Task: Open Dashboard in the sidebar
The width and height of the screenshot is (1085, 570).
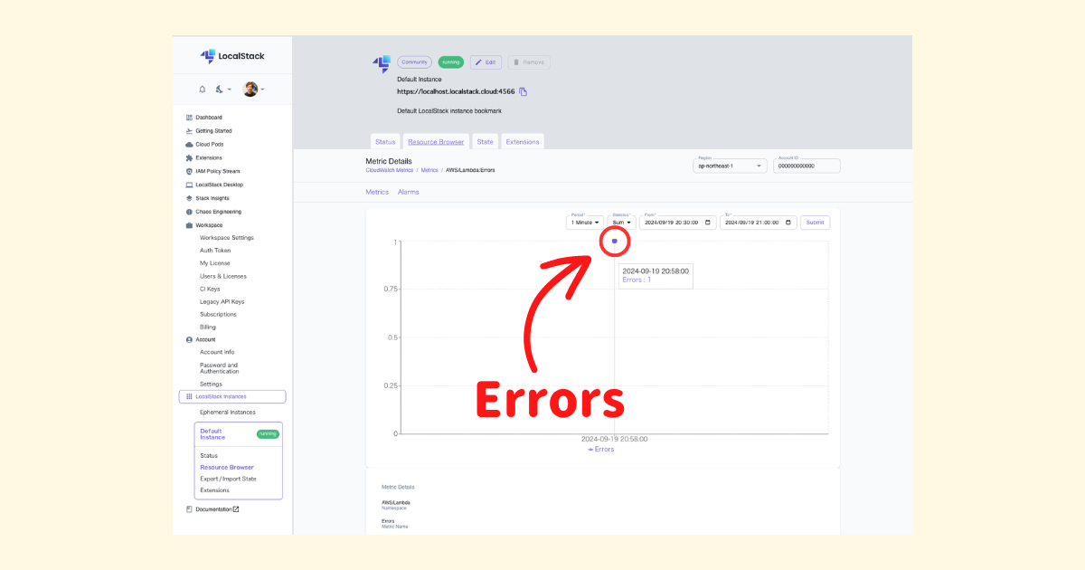Action: click(x=209, y=118)
